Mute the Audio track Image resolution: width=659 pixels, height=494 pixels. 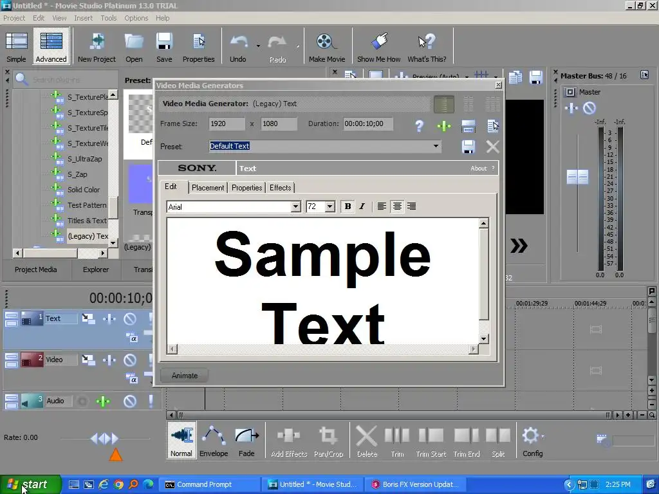(x=130, y=401)
